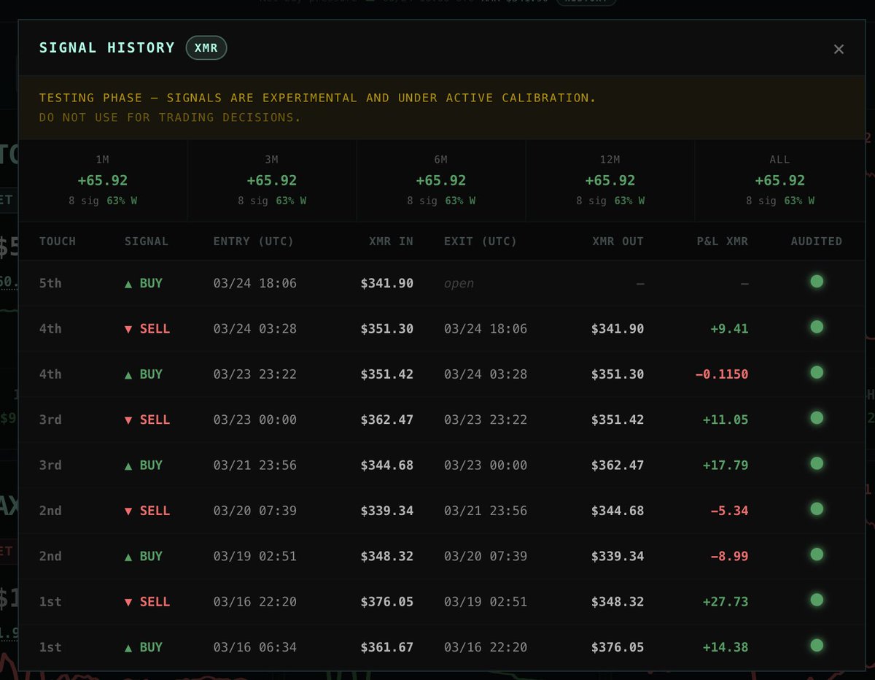875x680 pixels.
Task: Click the audited dot in the -8.99 row
Action: pos(817,555)
